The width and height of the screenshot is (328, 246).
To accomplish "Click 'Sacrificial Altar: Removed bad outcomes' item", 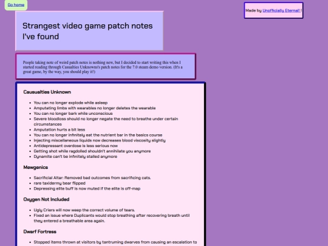I will (92, 178).
